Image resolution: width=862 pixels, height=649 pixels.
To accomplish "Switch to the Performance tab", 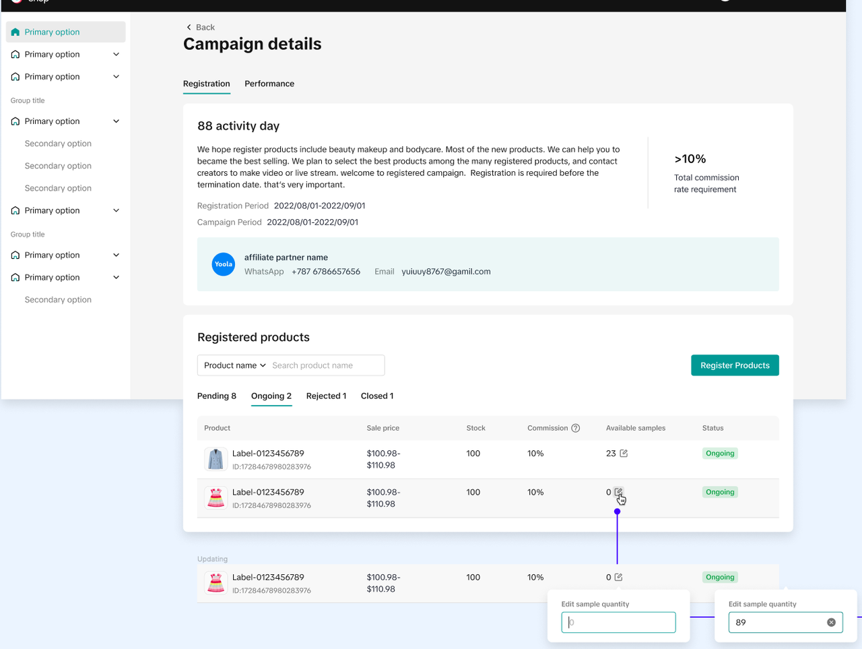I will (269, 84).
